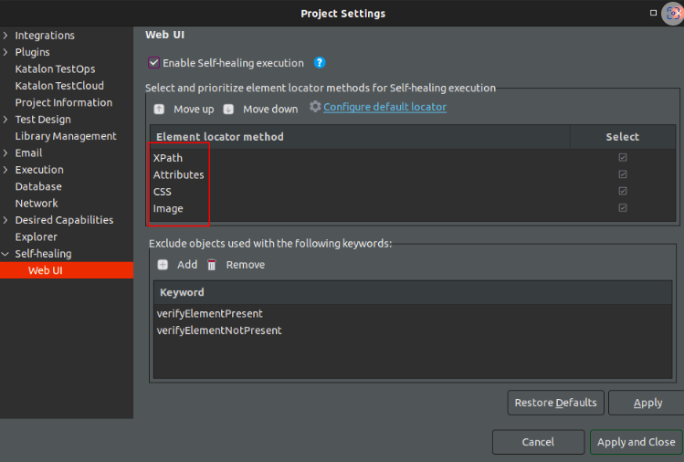The width and height of the screenshot is (684, 462).
Task: Select Library Management in the sidebar
Action: pos(66,136)
